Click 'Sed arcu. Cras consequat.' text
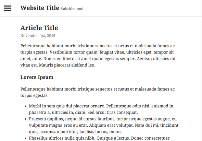 click(113, 113)
